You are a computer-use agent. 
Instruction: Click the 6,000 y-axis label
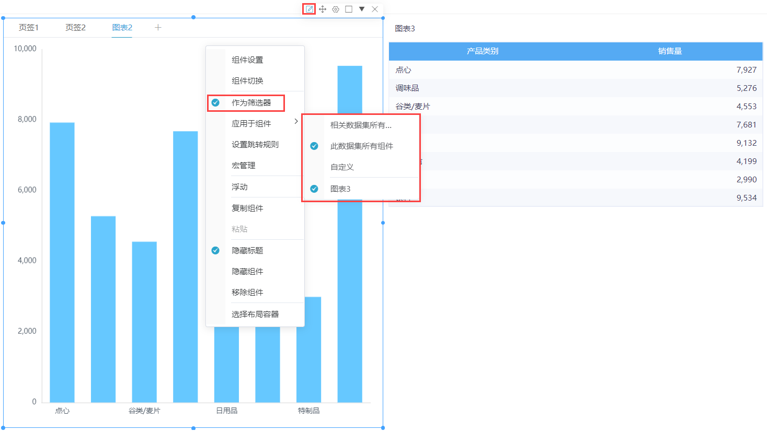(27, 190)
